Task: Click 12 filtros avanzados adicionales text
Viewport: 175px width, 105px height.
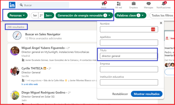Action: pyautogui.click(x=43, y=38)
